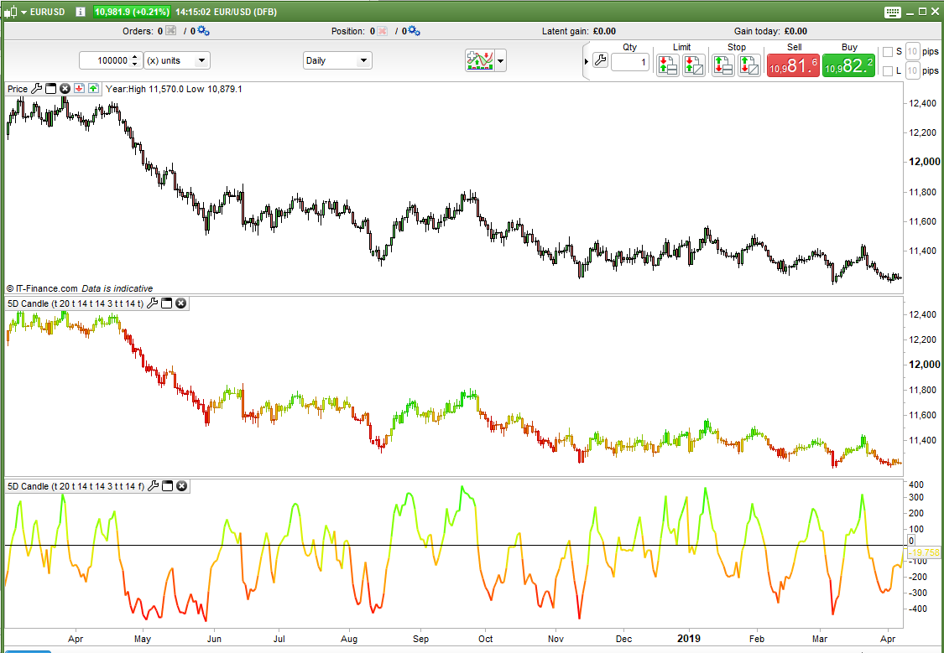Close the middle 5D Candle panel
Viewport: 944px width, 653px height.
point(180,303)
